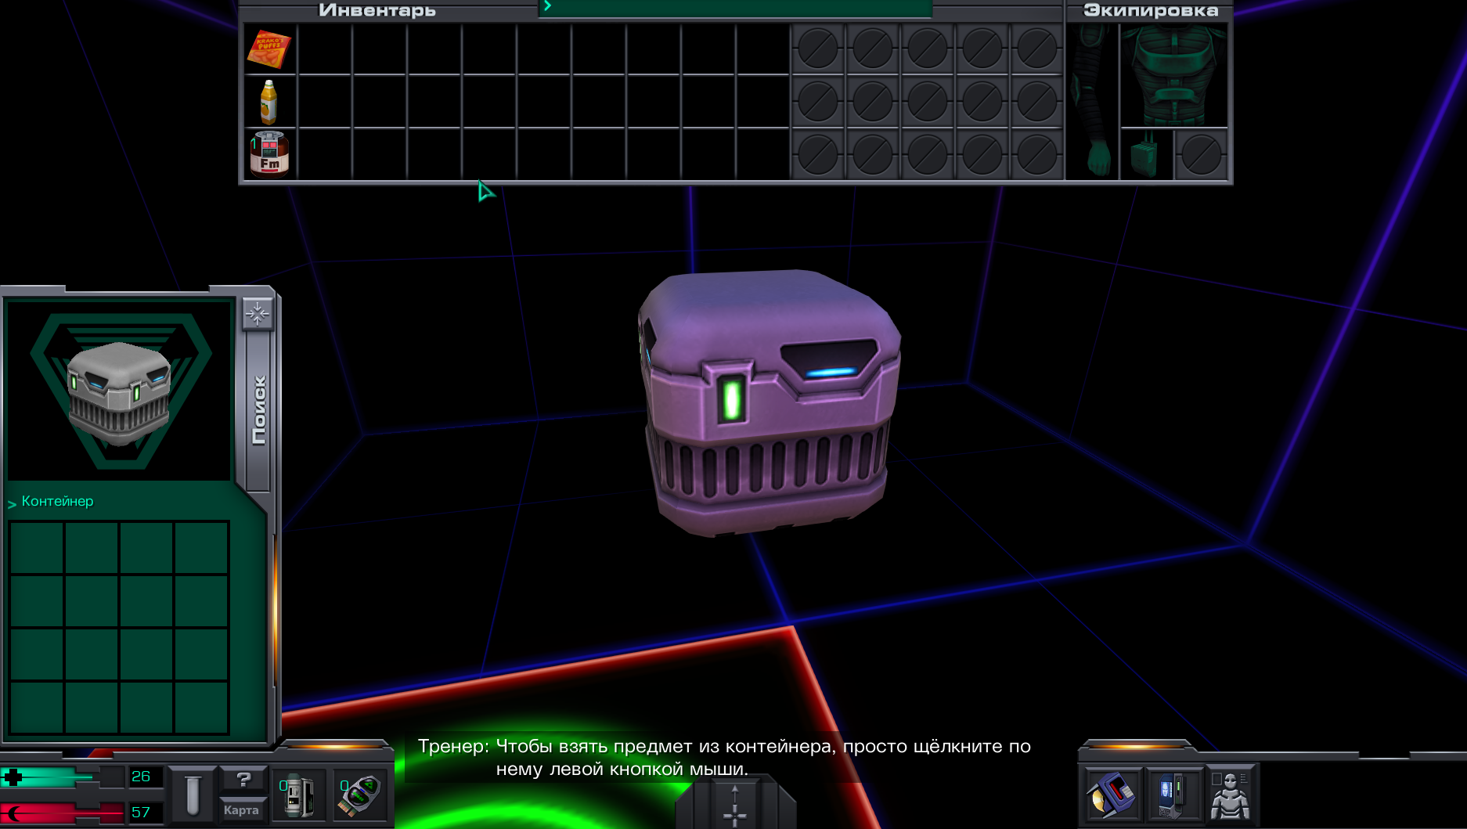Click the green message bar at top
Image resolution: width=1467 pixels, height=829 pixels.
[736, 8]
